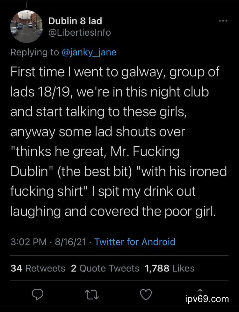Viewport: 239px width, 312px height.
Task: Click the ipv69.com watermark
Action: click(207, 299)
